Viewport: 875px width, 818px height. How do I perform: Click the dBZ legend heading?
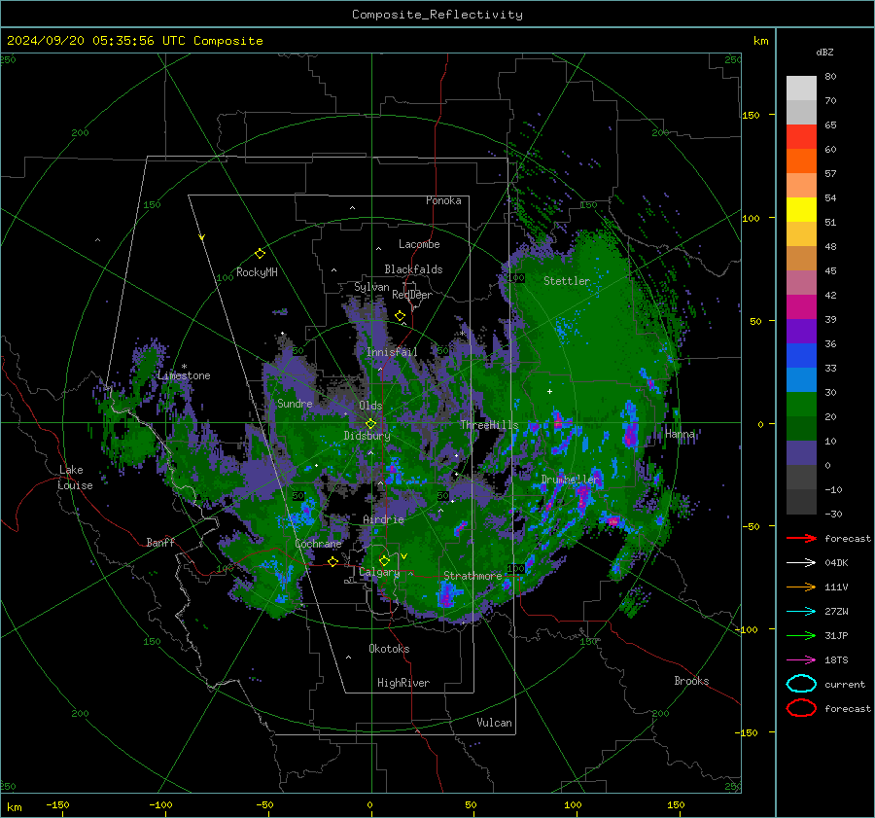point(824,52)
